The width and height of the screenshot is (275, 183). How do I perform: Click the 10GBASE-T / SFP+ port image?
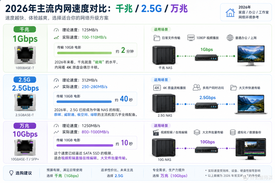point(25,147)
